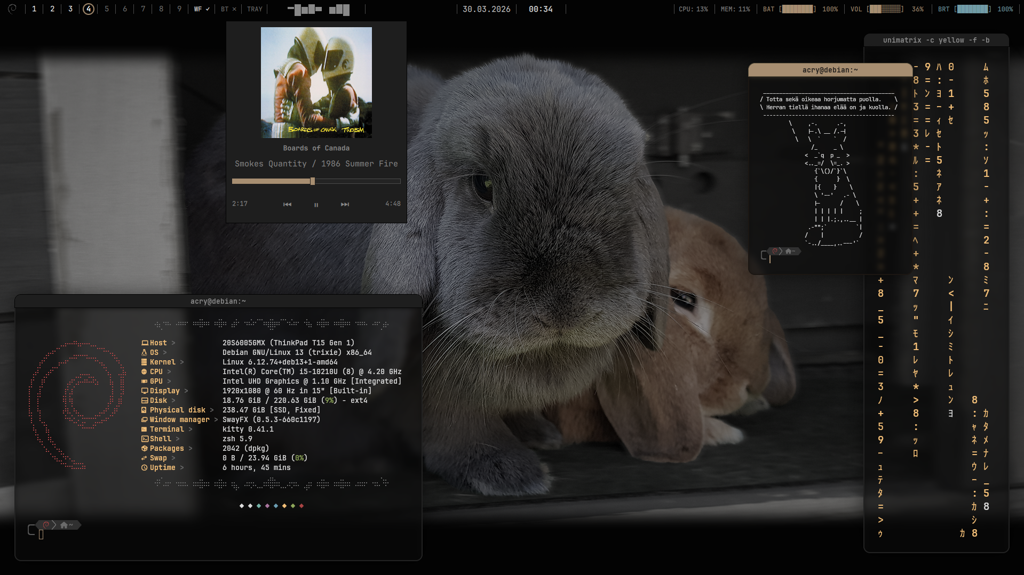Focus the cowsay terminal title bar
1024x575 pixels.
tap(830, 70)
